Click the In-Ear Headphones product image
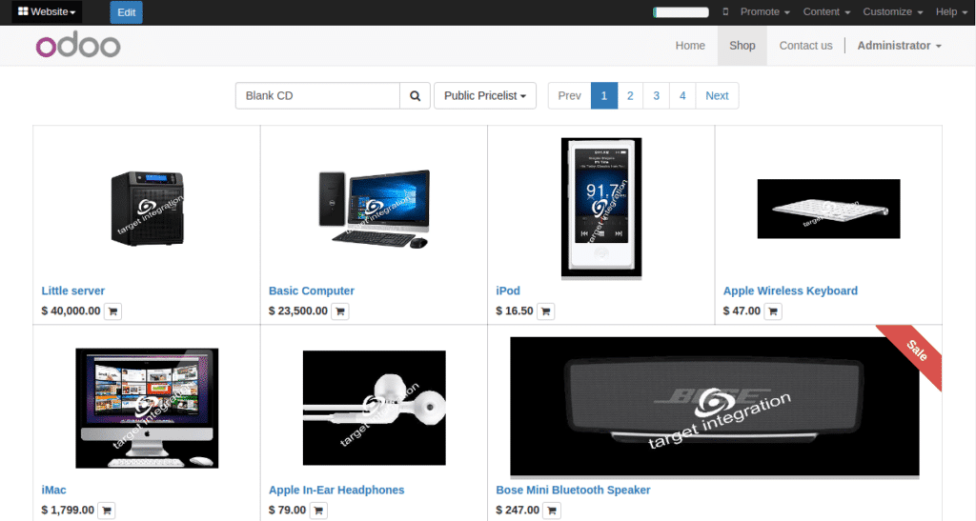 374,408
